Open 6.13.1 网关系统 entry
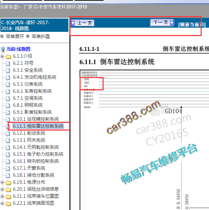 click(x=29, y=140)
